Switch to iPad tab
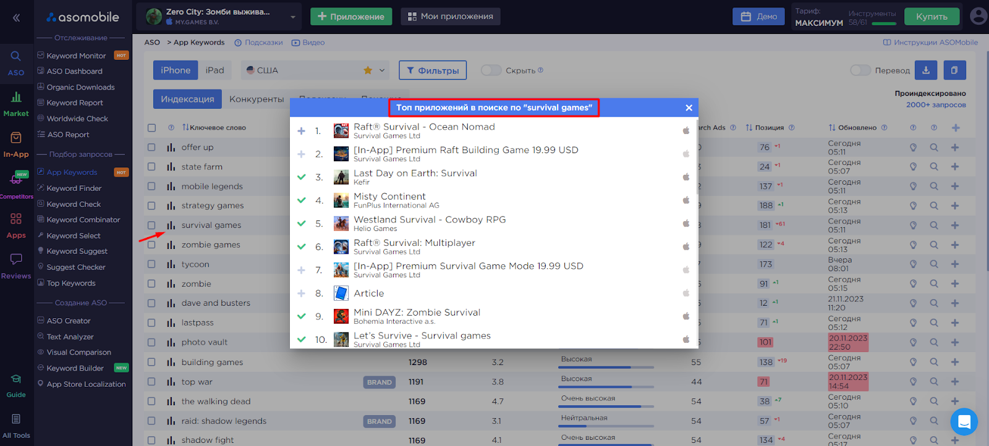This screenshot has width=989, height=446. [x=215, y=70]
